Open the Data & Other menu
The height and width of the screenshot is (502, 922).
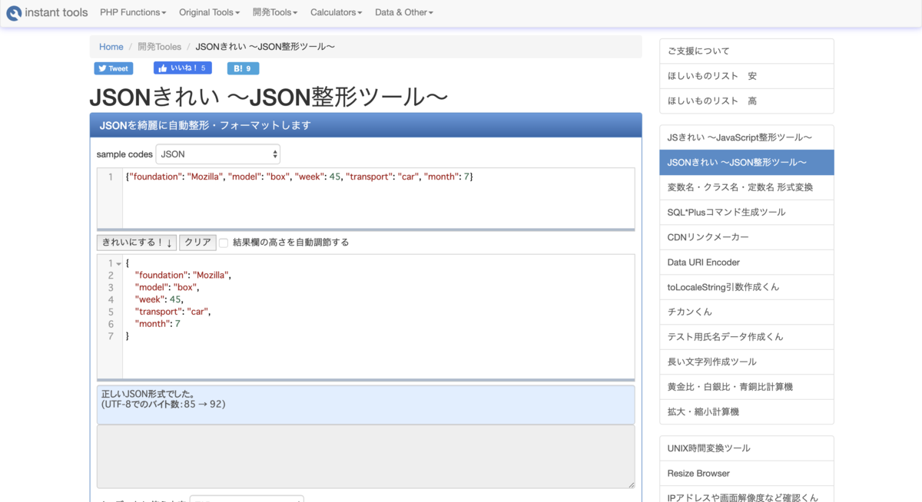tap(403, 12)
